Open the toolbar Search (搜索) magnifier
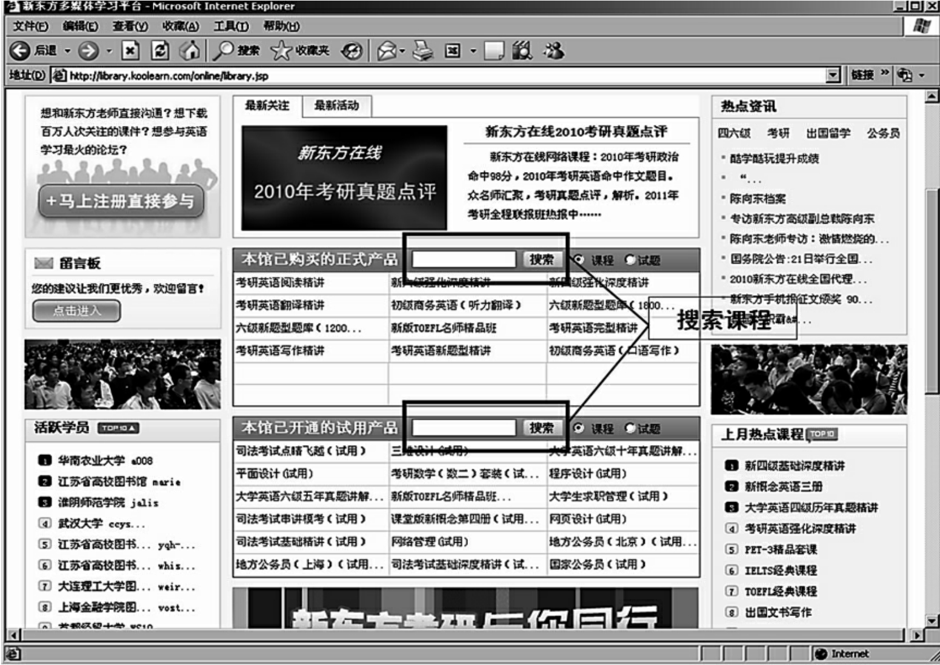This screenshot has width=940, height=665. point(224,50)
